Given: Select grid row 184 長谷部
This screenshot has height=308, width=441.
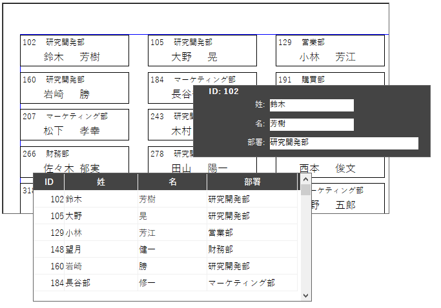Looking at the screenshot, I should (167, 283).
